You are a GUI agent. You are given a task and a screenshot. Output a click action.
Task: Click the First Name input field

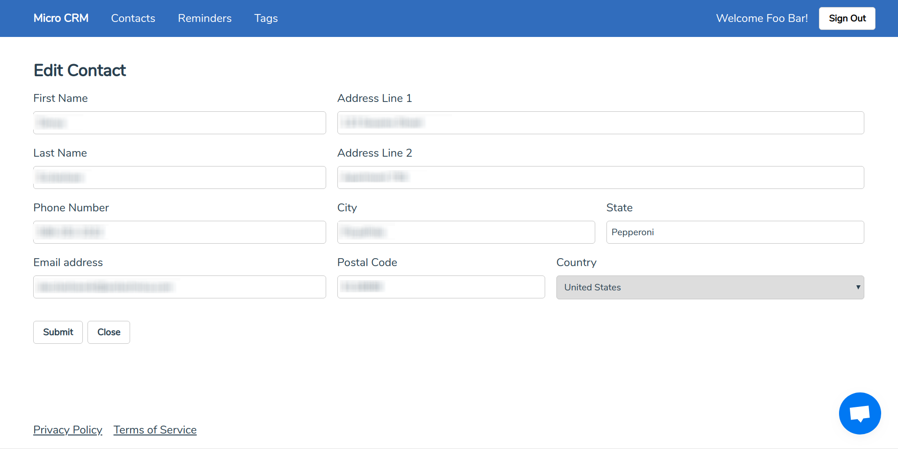179,123
